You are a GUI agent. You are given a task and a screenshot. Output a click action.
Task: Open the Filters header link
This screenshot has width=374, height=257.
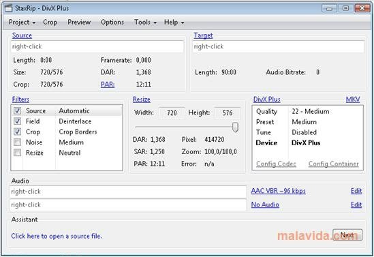20,100
